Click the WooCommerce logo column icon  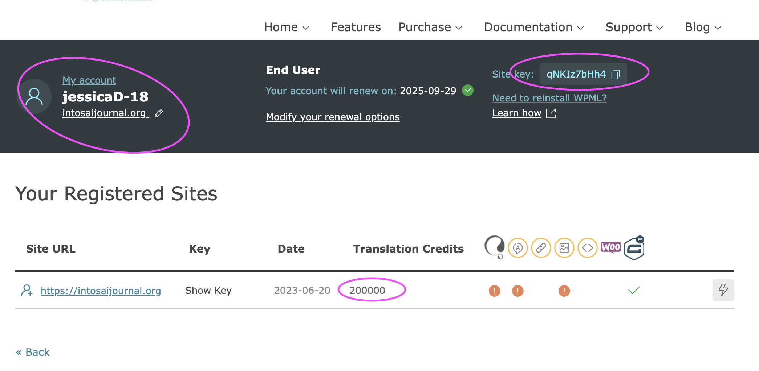pyautogui.click(x=611, y=247)
